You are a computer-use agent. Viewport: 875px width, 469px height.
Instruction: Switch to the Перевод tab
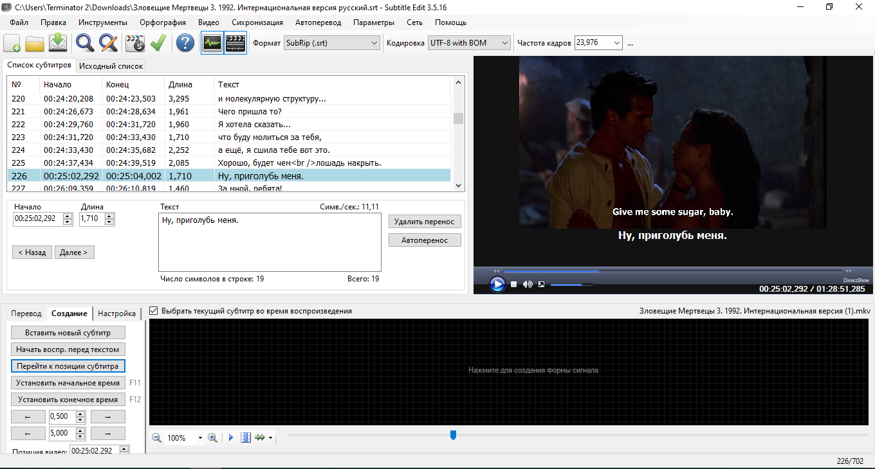tap(26, 314)
